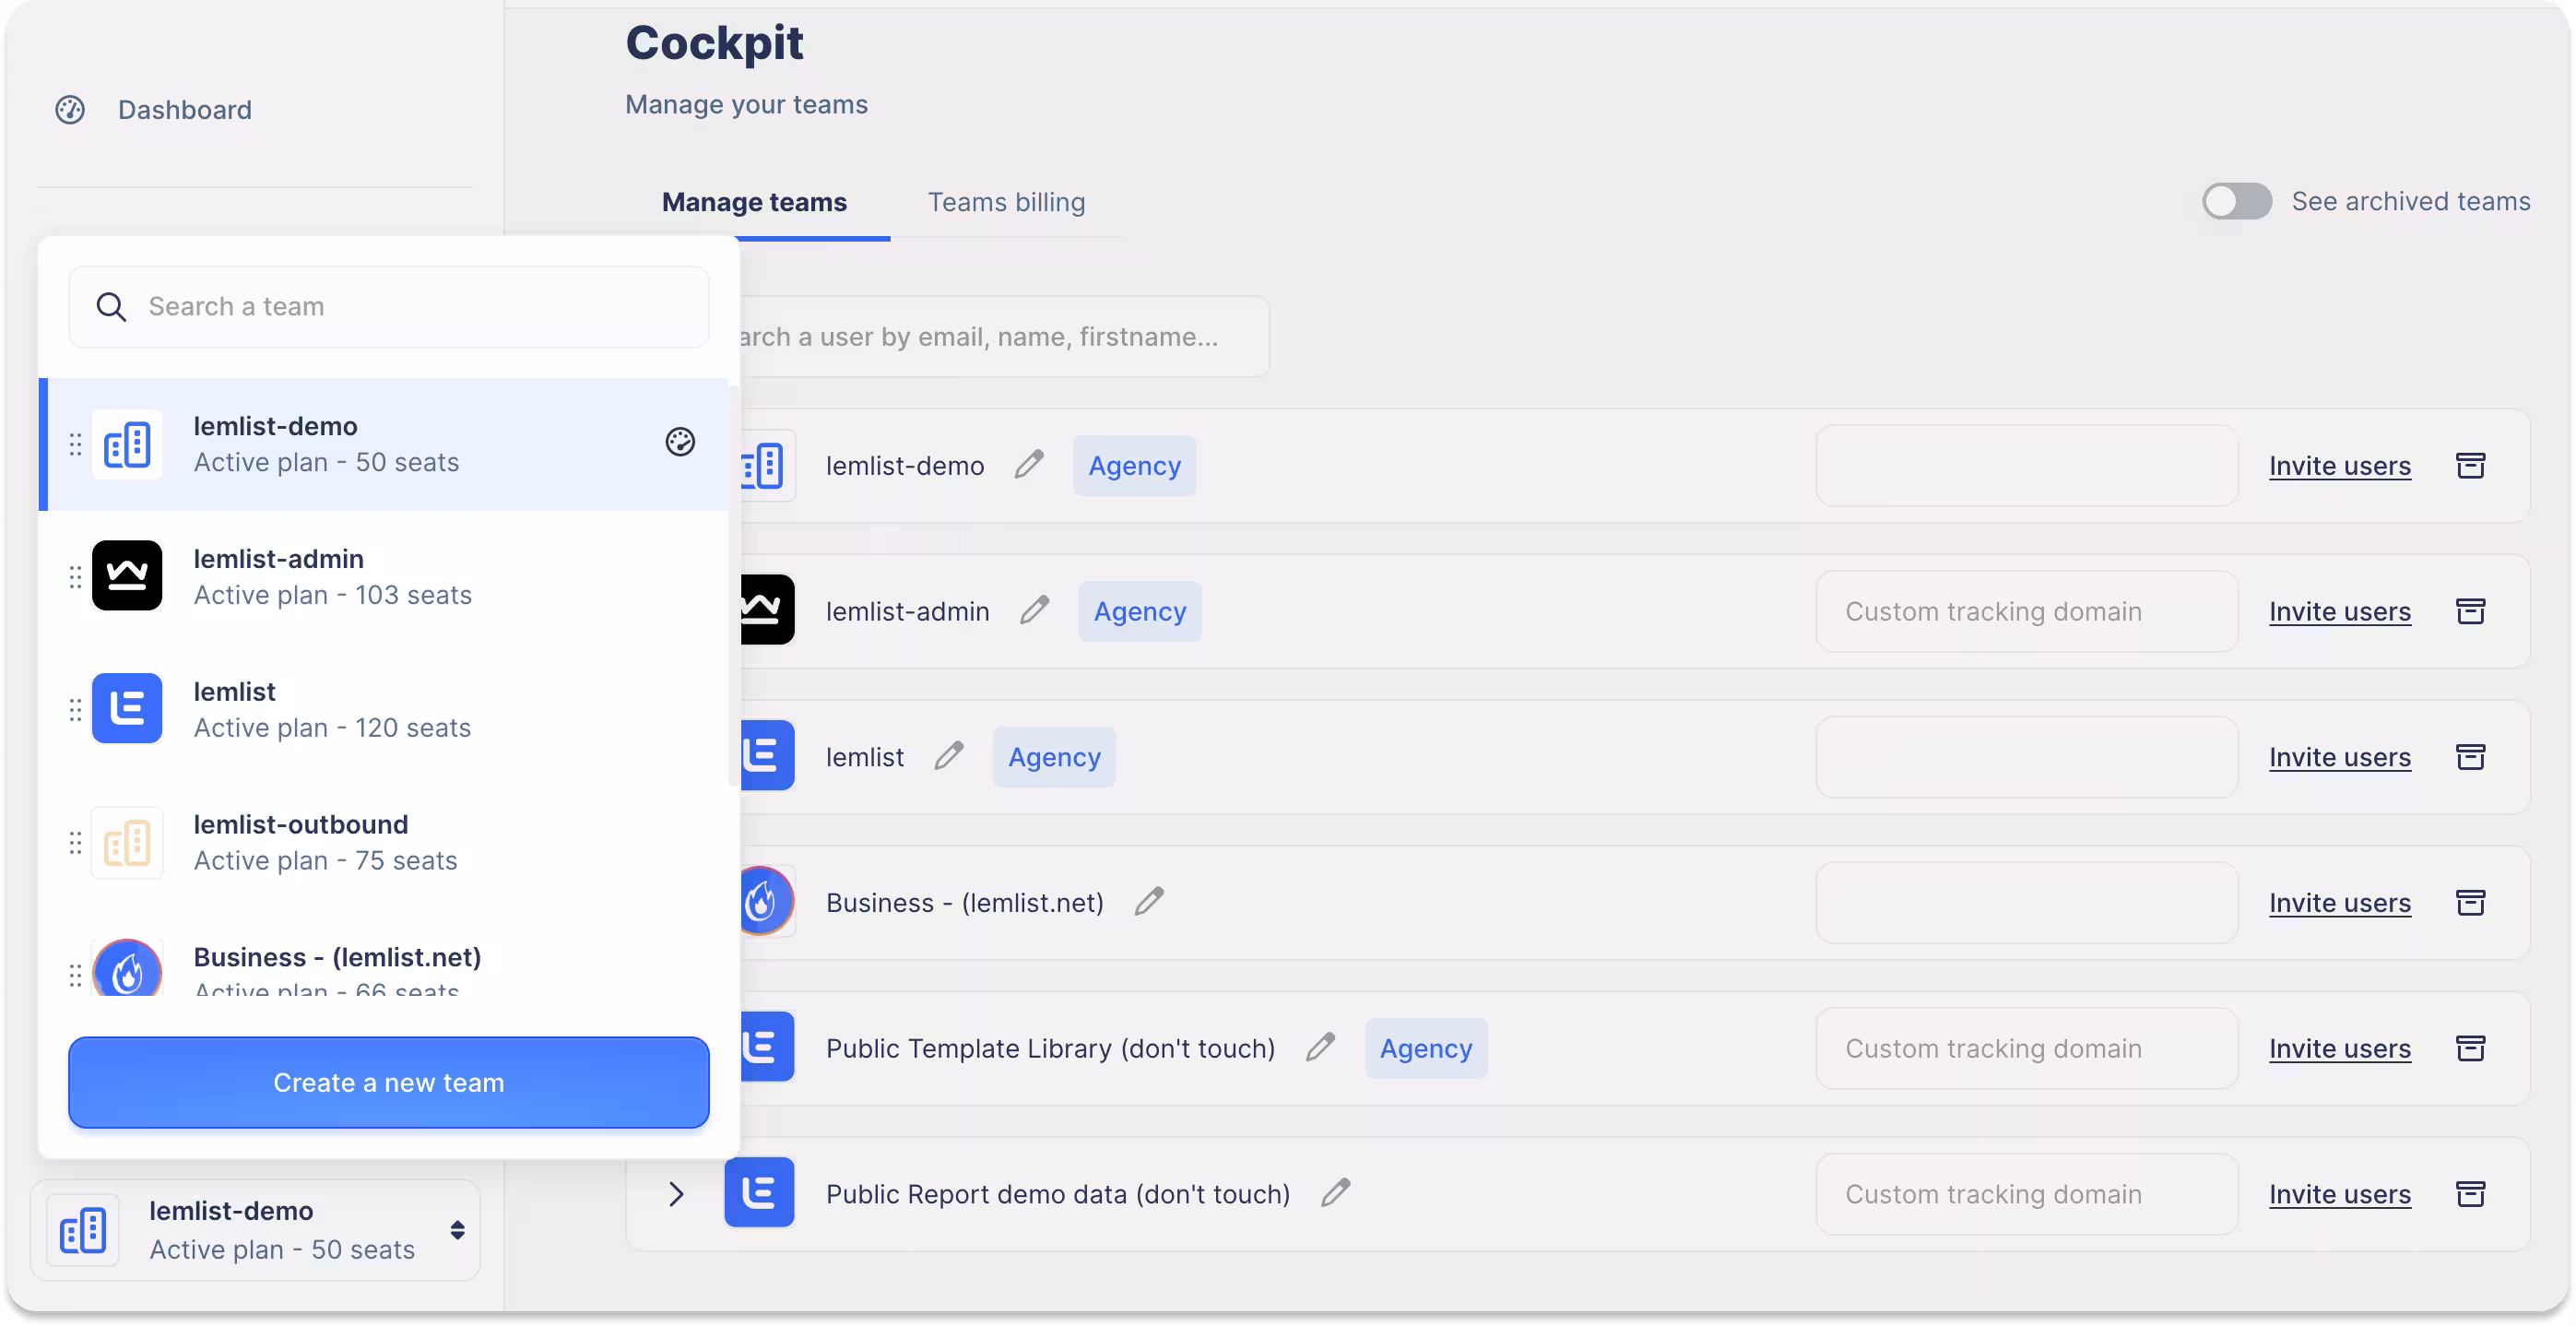2576x1326 pixels.
Task: Expand the Public Report demo data row
Action: 676,1193
